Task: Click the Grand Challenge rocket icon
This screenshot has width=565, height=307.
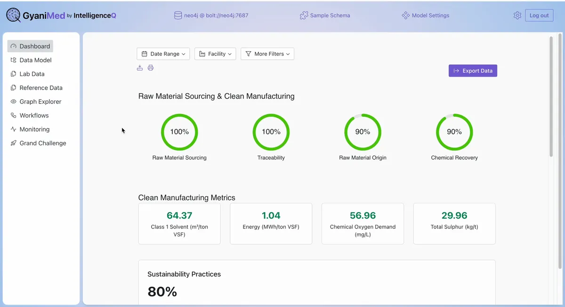Action: pos(13,143)
